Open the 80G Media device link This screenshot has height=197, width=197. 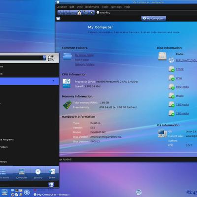[182, 87]
